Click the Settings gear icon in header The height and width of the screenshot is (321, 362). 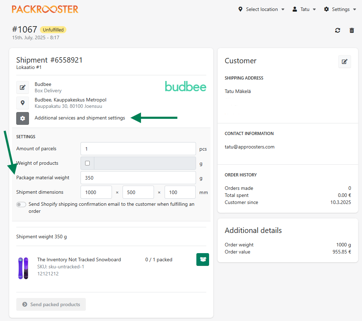[326, 9]
